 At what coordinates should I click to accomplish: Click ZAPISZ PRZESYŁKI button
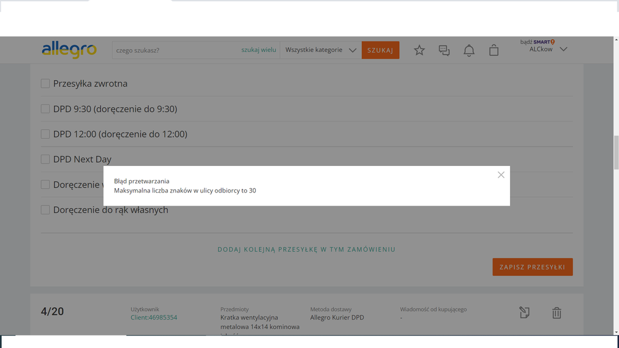(532, 267)
